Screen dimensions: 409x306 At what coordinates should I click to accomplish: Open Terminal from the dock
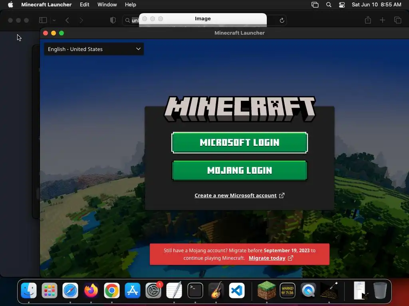(x=195, y=290)
